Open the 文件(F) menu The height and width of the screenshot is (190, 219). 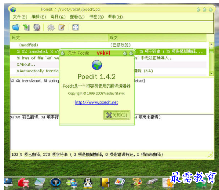pos(20,17)
